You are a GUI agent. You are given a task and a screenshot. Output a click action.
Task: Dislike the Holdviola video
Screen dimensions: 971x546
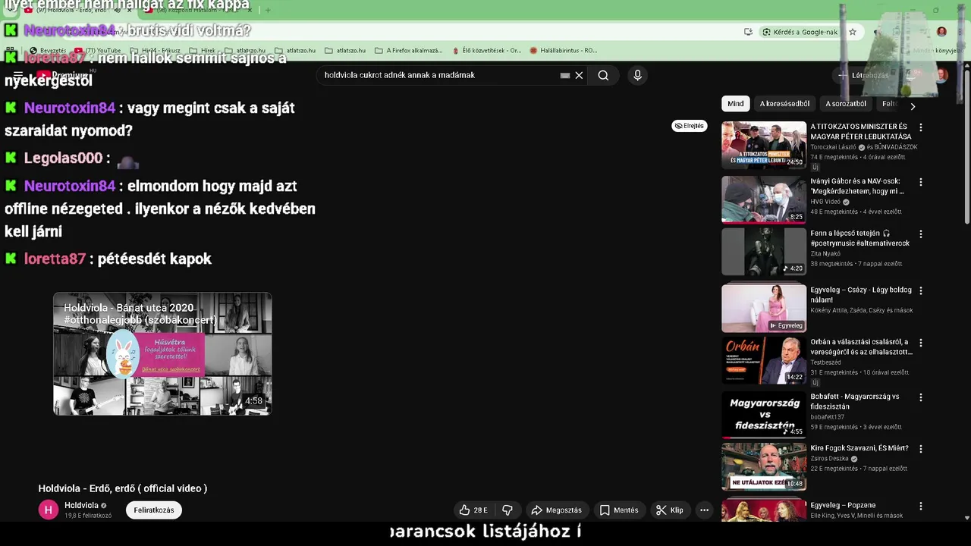coord(507,510)
